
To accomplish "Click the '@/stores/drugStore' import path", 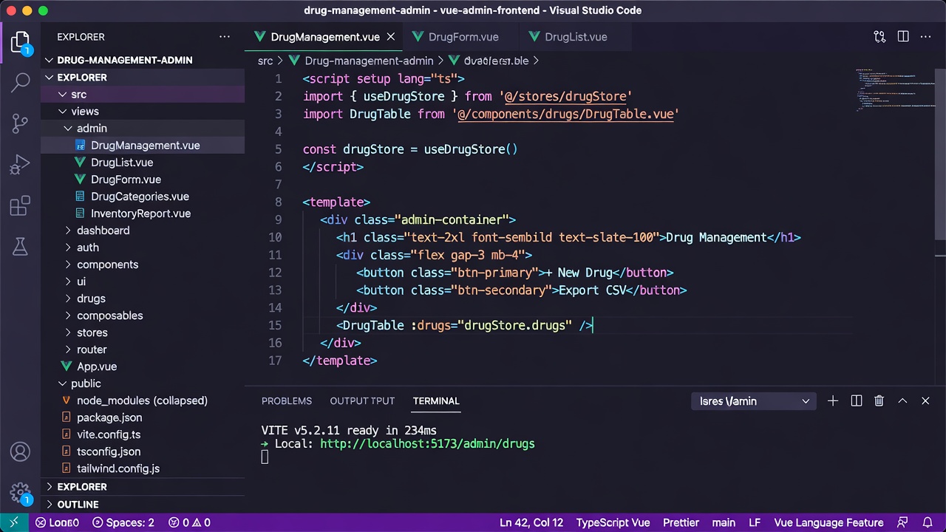I will (565, 96).
